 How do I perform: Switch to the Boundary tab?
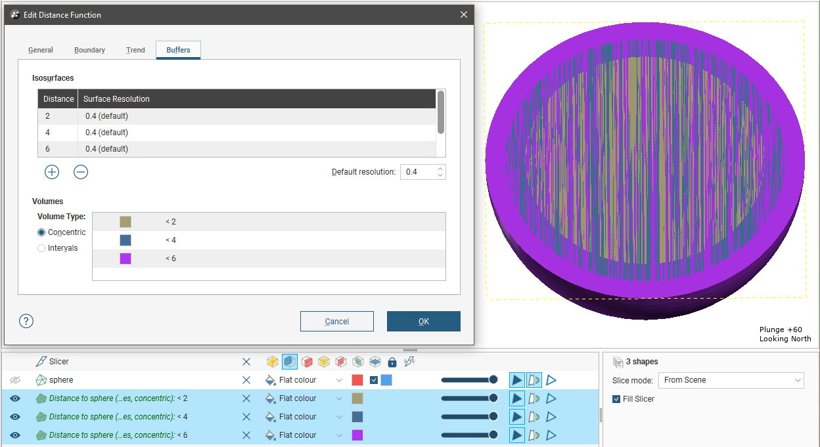tap(89, 50)
